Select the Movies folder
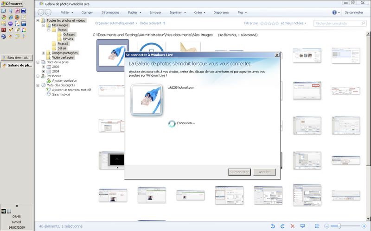The height and width of the screenshot is (231, 371). [68, 39]
